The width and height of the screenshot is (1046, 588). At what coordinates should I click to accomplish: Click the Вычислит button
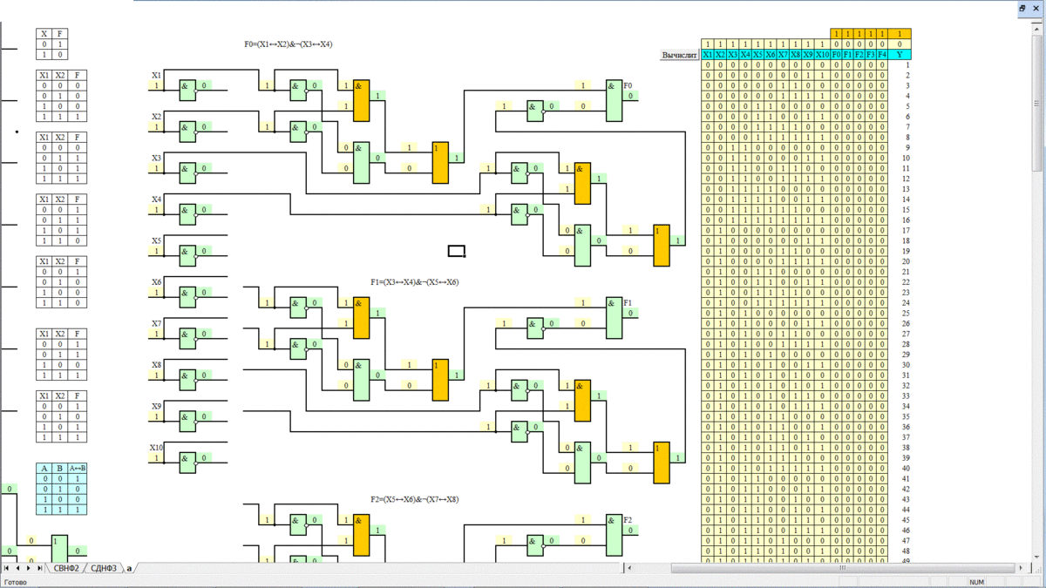click(x=680, y=55)
